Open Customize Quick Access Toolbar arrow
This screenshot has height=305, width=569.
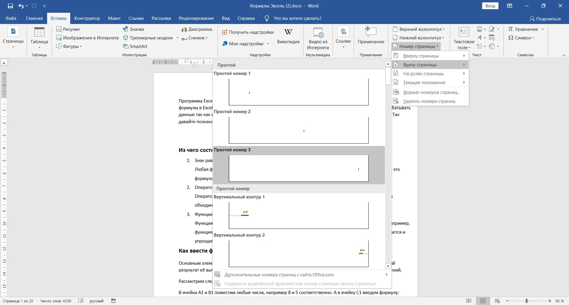(44, 6)
